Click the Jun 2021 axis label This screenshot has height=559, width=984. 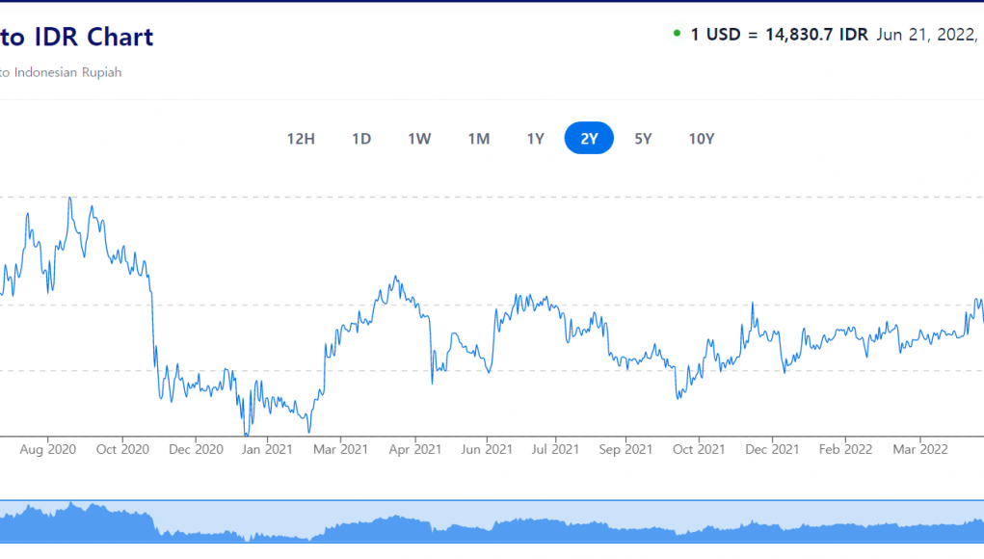[x=486, y=449]
